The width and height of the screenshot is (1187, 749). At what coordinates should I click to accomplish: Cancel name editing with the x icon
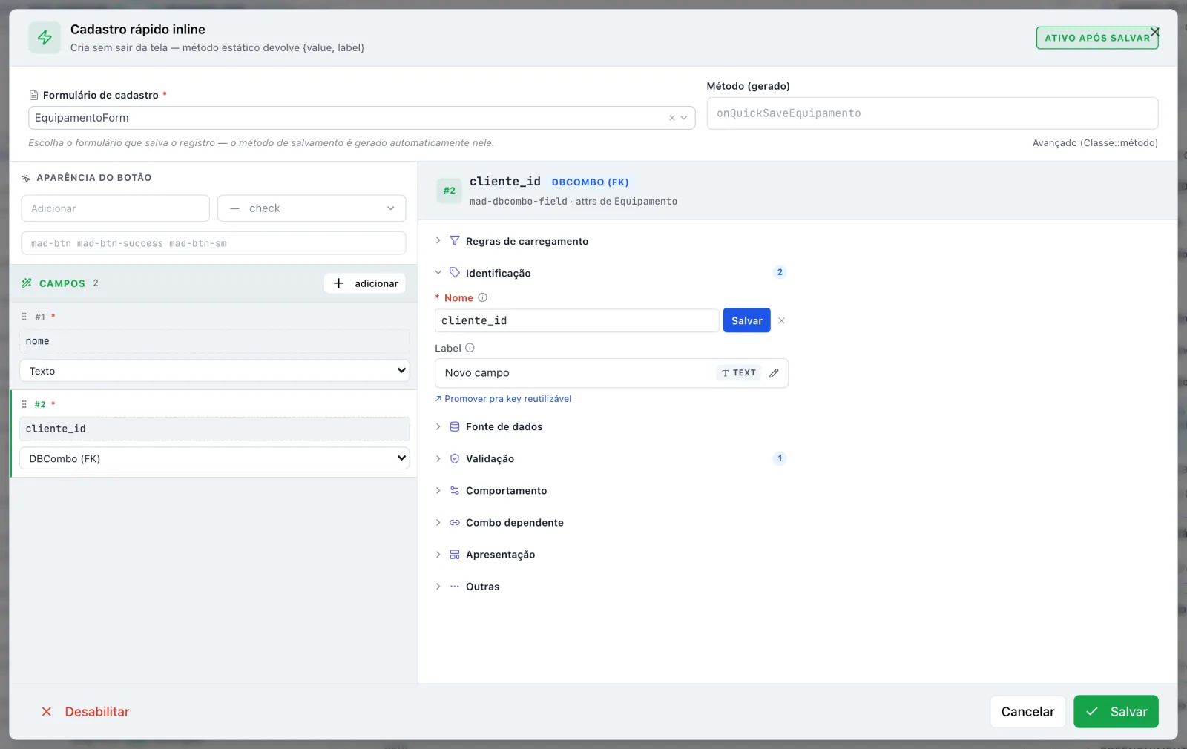pos(781,321)
